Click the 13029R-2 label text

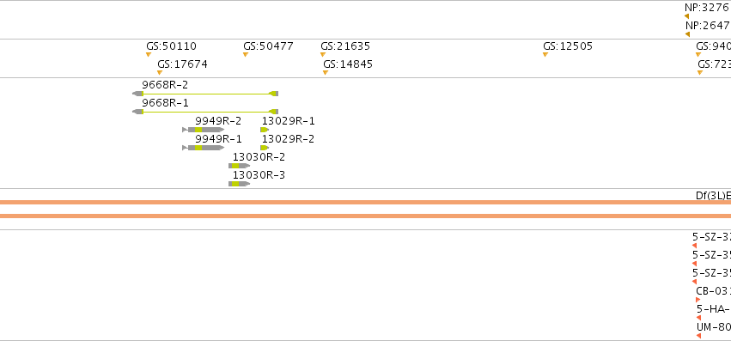tap(288, 138)
